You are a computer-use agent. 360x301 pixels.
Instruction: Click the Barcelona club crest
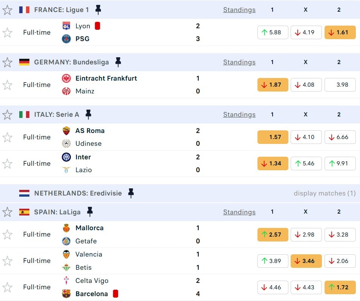(66, 294)
